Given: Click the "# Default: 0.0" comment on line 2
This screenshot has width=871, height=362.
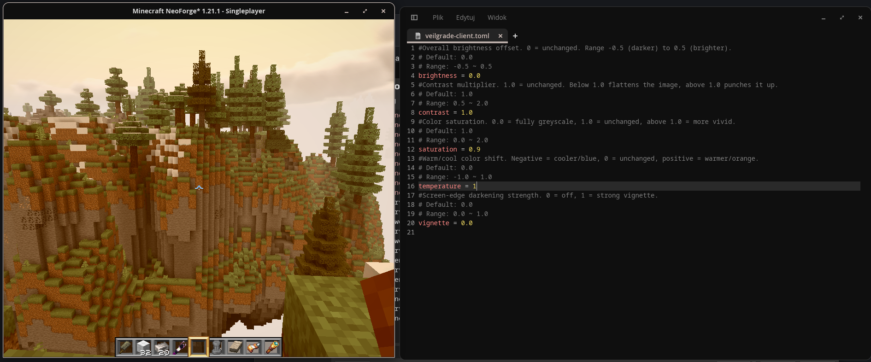Looking at the screenshot, I should 445,57.
